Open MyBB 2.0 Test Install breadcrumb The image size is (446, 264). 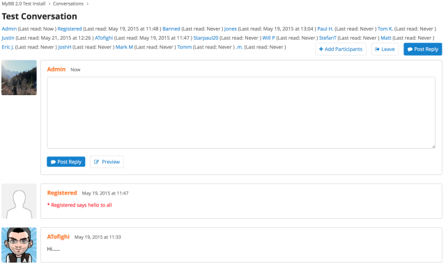click(24, 3)
